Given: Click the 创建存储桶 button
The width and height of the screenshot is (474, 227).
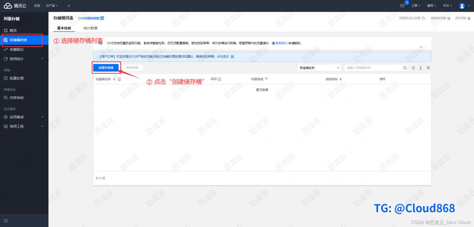Looking at the screenshot, I should tap(107, 68).
